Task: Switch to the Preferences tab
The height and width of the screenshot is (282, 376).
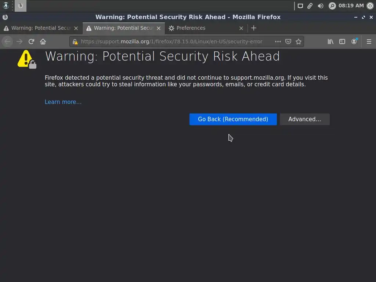Action: pos(206,28)
